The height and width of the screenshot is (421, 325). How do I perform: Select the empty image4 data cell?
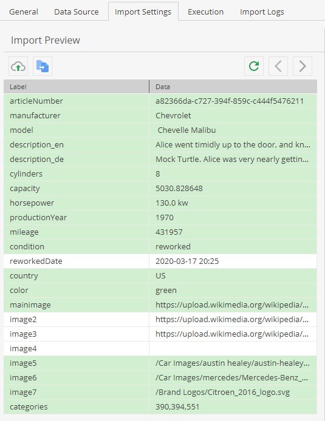tap(233, 348)
